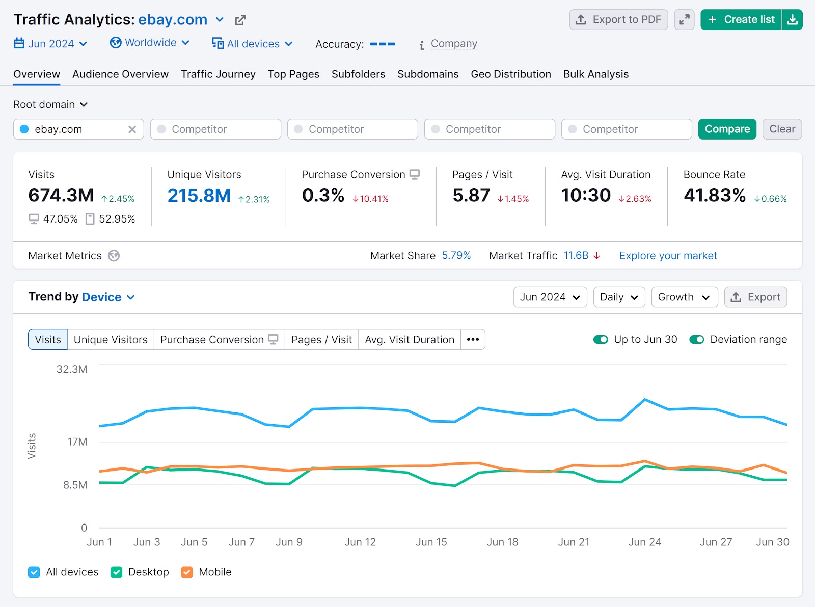Click the globe icon next to Worldwide

(x=116, y=43)
